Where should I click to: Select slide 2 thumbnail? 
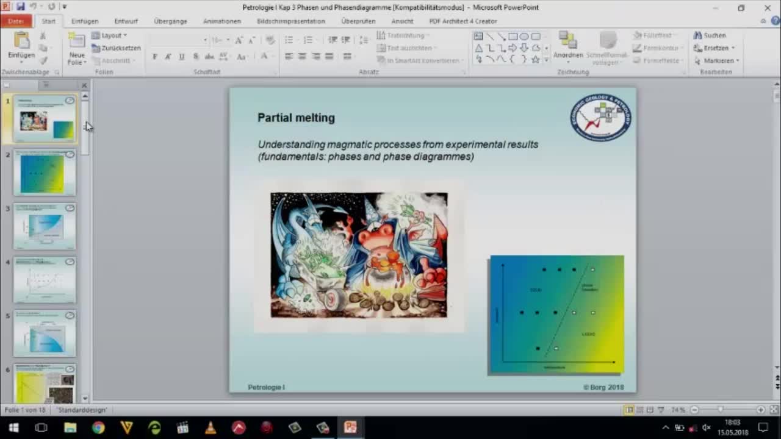(x=45, y=173)
